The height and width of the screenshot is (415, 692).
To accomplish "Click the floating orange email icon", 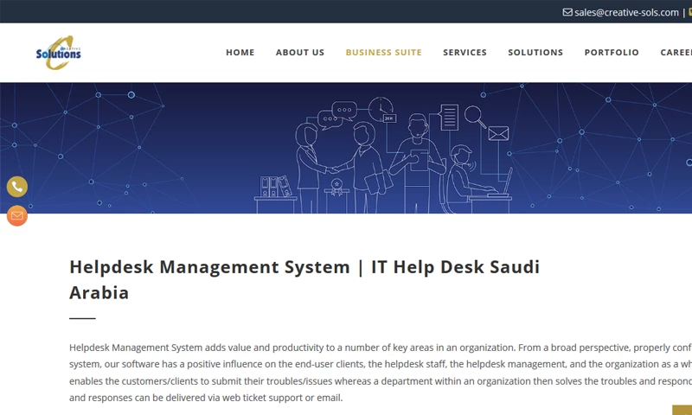I will (17, 215).
